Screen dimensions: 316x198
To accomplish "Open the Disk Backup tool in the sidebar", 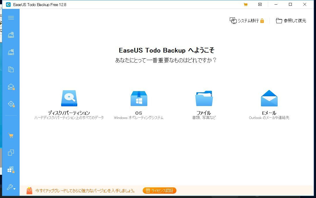I will pos(11,34).
